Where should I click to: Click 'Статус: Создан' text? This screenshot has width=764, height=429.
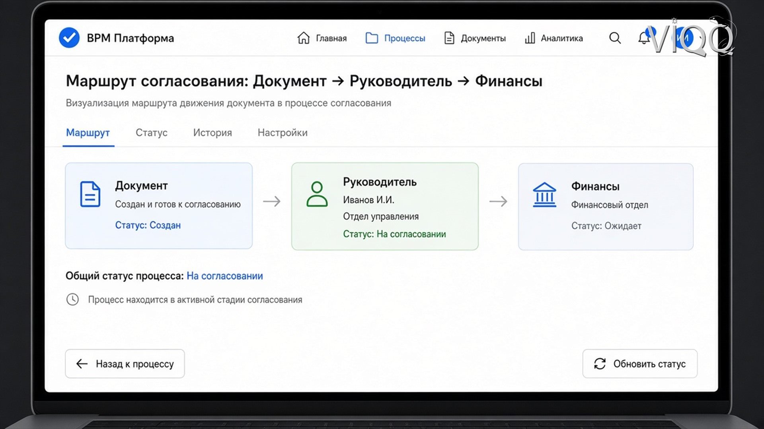coord(148,225)
